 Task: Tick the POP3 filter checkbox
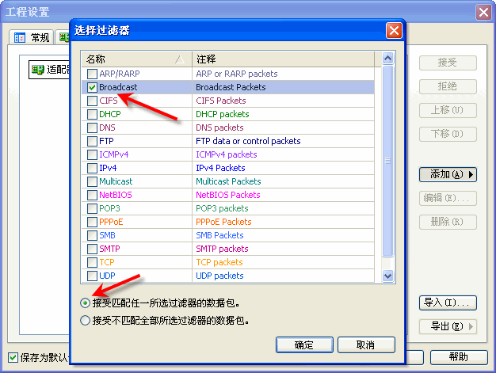(92, 208)
